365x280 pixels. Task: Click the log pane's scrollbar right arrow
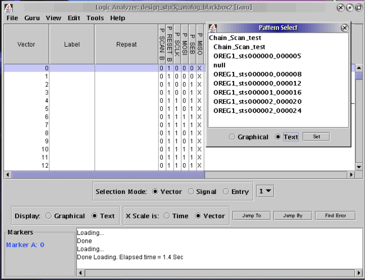click(x=358, y=273)
